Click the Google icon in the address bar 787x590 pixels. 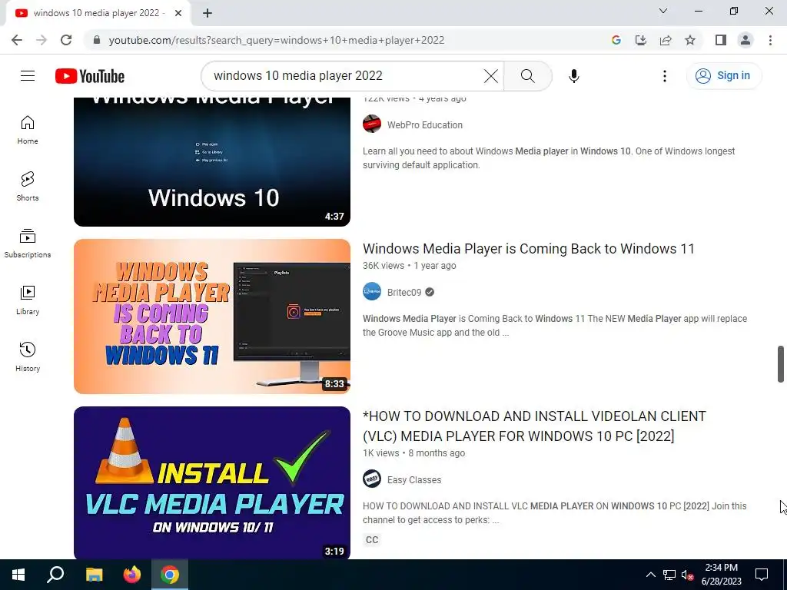pos(616,40)
